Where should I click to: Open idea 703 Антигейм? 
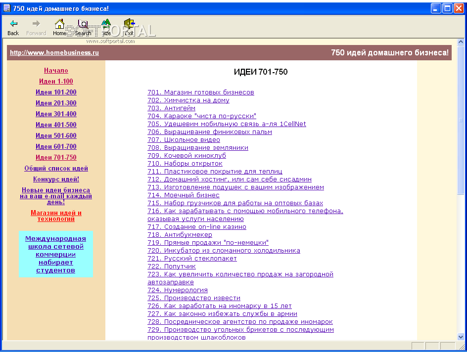pos(172,108)
